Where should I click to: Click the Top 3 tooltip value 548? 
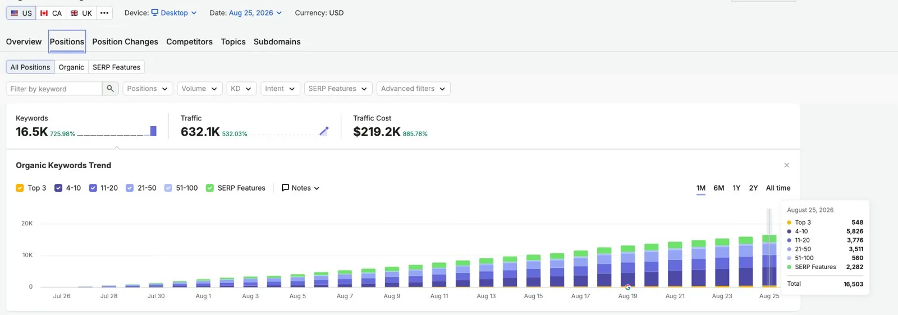(x=857, y=223)
